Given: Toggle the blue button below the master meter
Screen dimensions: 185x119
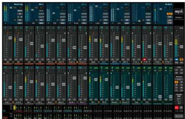Looking at the screenshot, I should pos(177,59).
